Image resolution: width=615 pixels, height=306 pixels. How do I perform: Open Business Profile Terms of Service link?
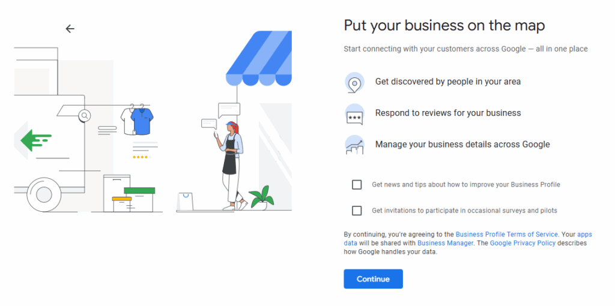click(506, 234)
